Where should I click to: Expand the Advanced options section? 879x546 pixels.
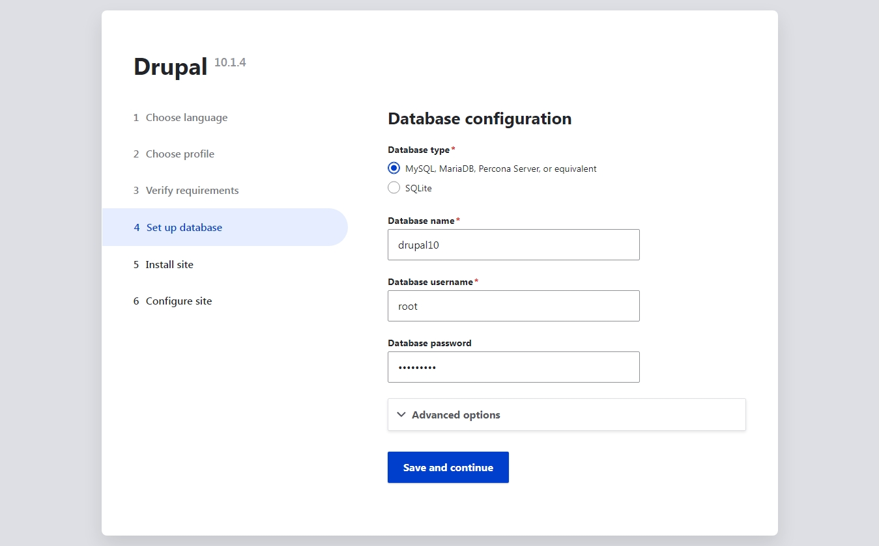coord(456,415)
